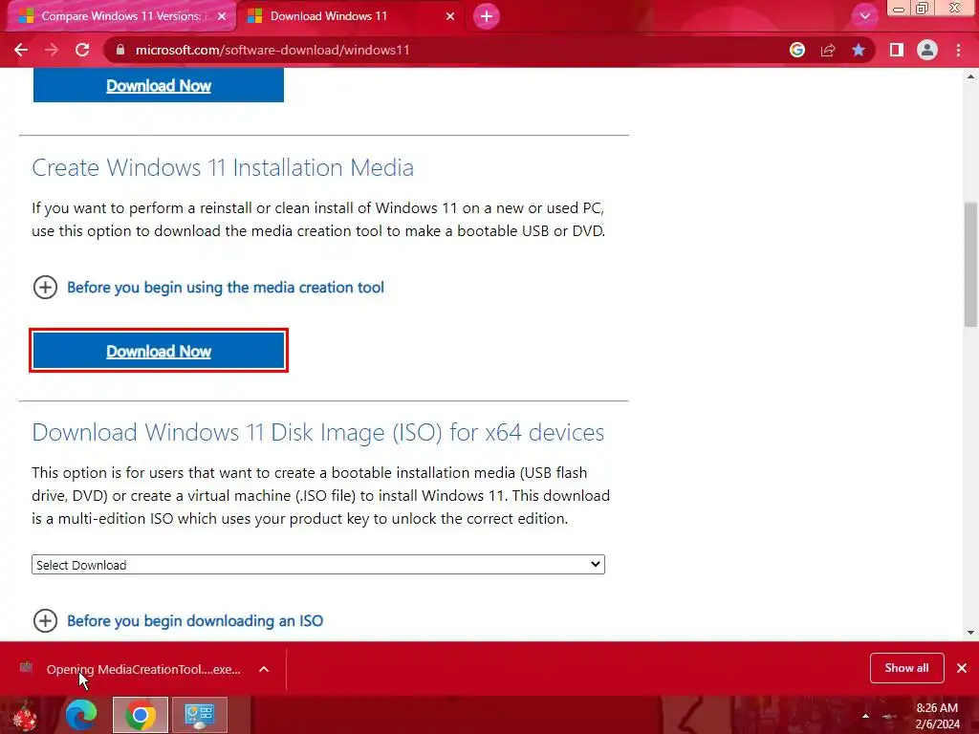
Task: Click the scroll down arrow
Action: pyautogui.click(x=970, y=633)
